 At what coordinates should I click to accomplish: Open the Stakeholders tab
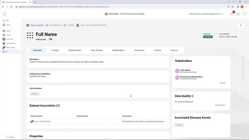(x=118, y=50)
